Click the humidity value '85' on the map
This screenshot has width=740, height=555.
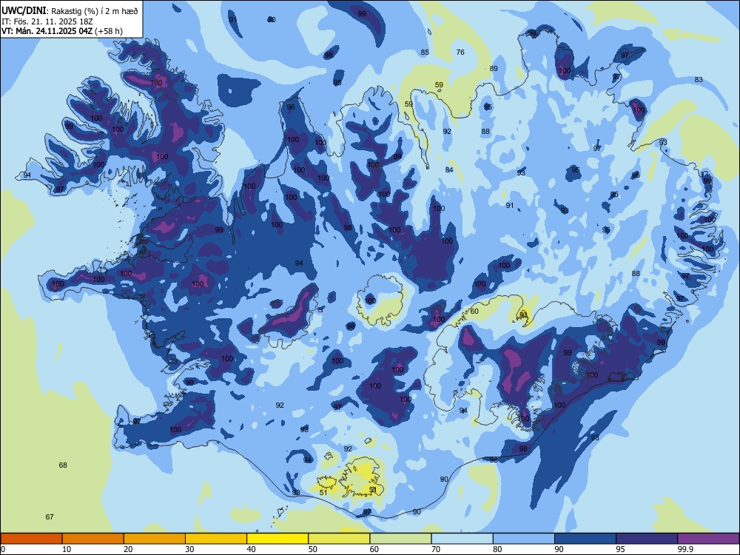pos(425,52)
